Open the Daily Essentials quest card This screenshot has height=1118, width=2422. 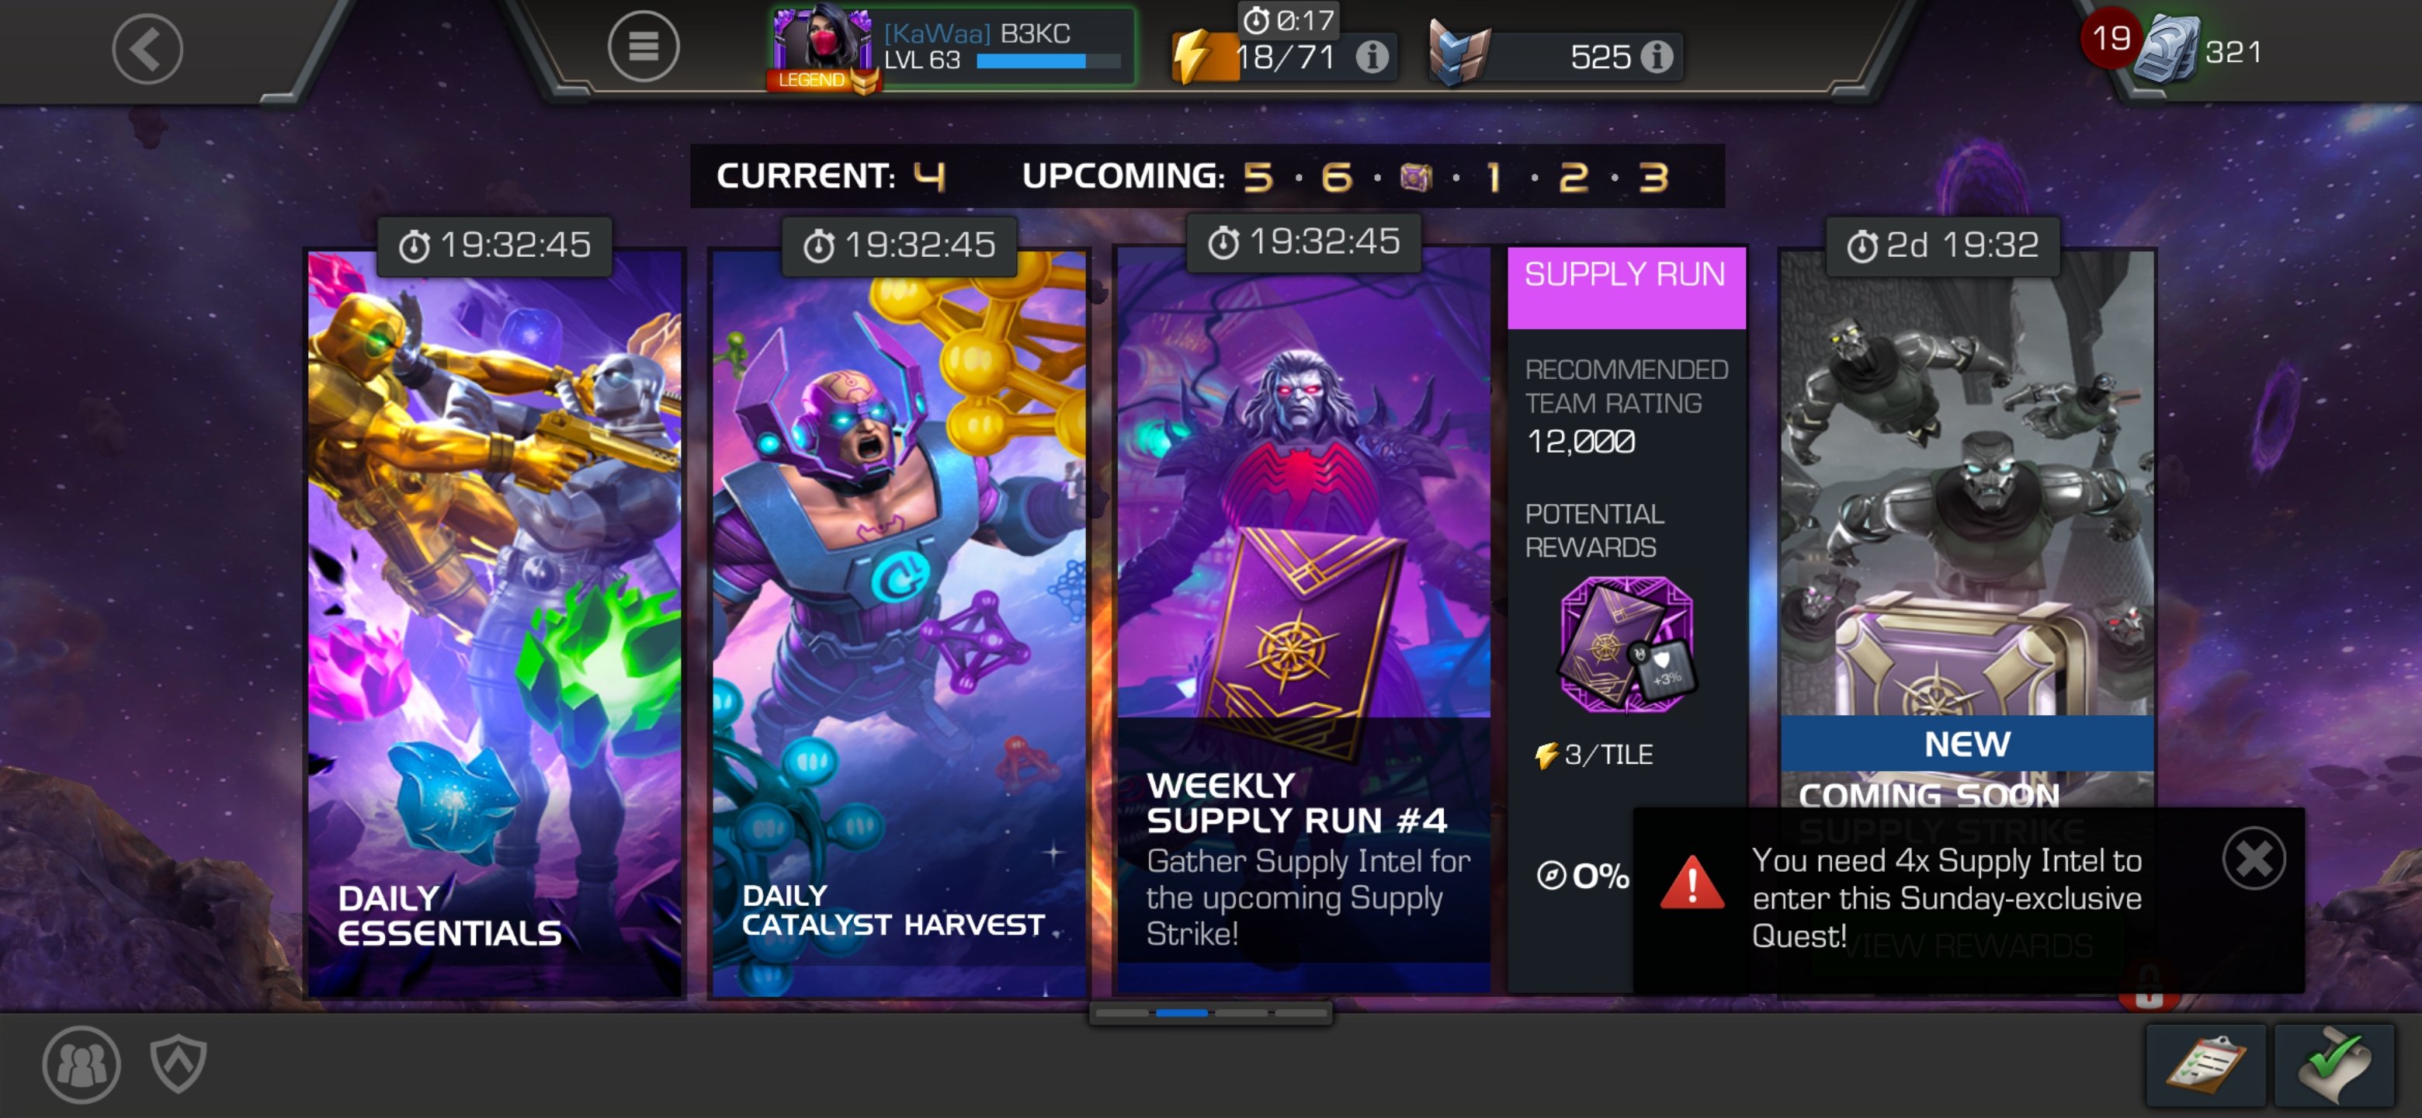pyautogui.click(x=494, y=623)
